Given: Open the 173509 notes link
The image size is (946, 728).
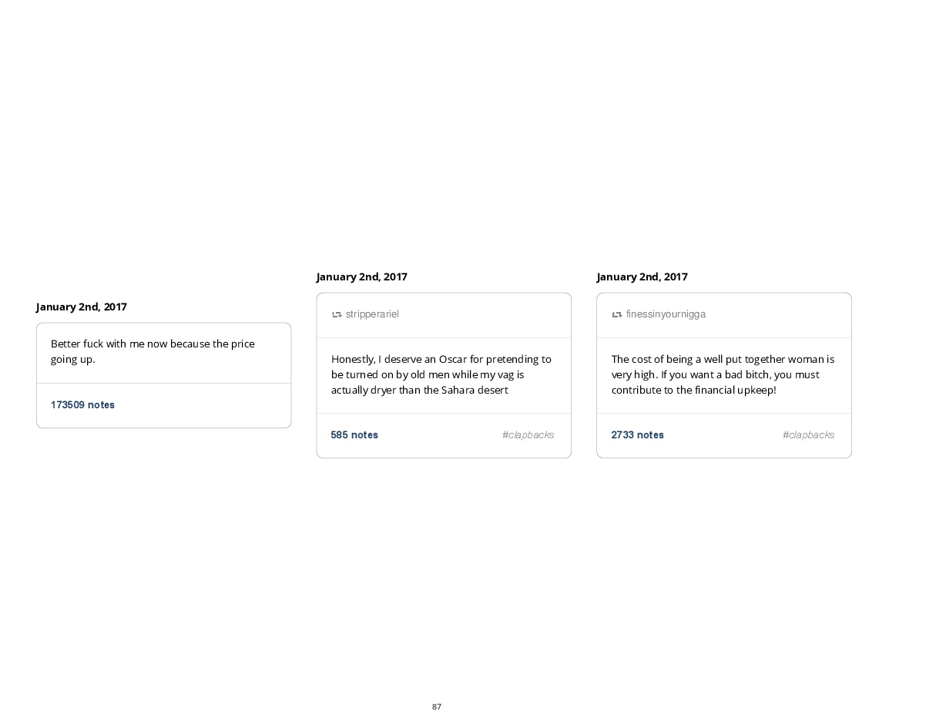Looking at the screenshot, I should (x=82, y=405).
